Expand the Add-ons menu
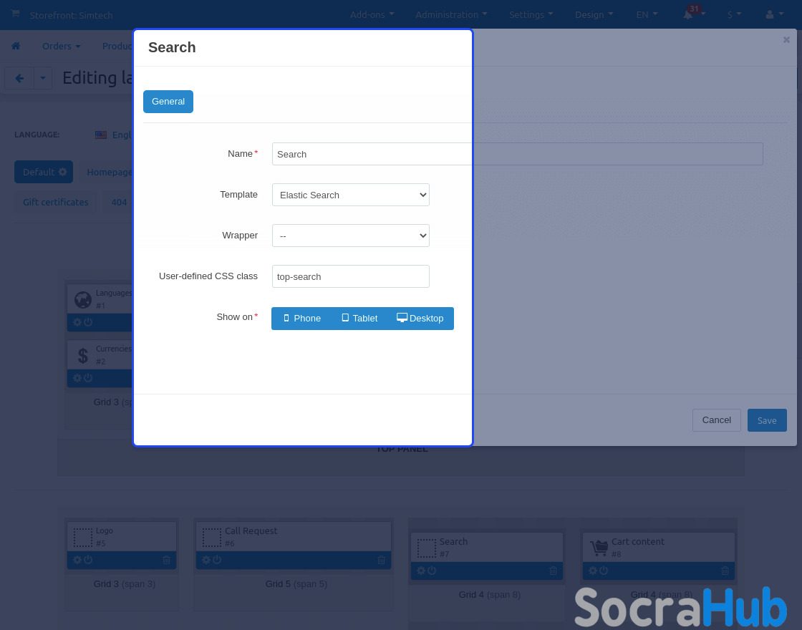The width and height of the screenshot is (802, 630). (x=372, y=15)
